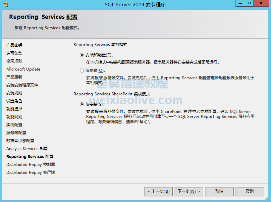Screen dimensions: 271x202
Task: Go to 产品密钥 step in sidebar
Action: coord(14,45)
